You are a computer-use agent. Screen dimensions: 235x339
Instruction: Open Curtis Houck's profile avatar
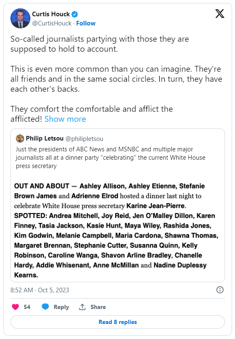(x=20, y=18)
